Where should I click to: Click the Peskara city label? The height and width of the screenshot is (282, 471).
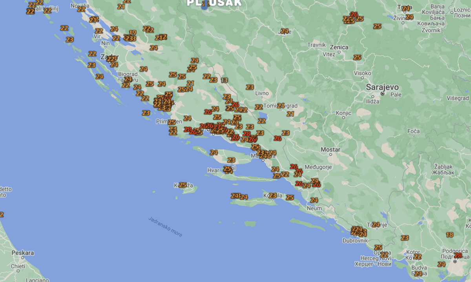coord(22,253)
